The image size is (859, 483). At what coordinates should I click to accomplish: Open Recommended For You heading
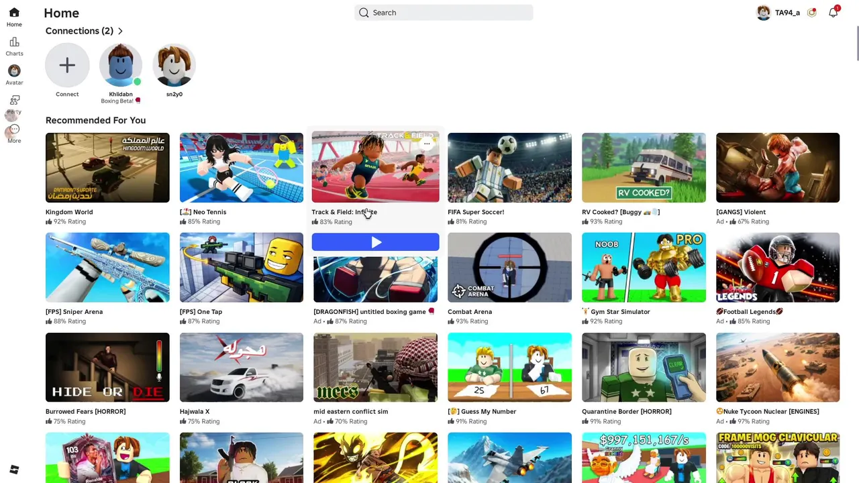point(95,120)
